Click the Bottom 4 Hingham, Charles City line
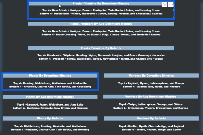This screenshot has width=203, height=135. 50,130
